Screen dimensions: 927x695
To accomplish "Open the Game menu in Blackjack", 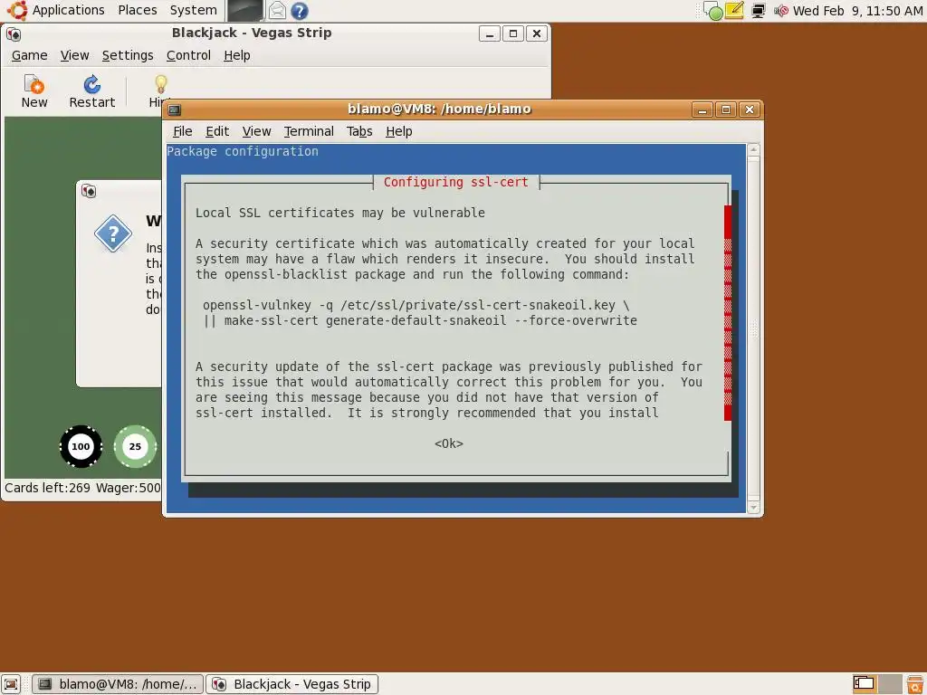I will click(30, 55).
